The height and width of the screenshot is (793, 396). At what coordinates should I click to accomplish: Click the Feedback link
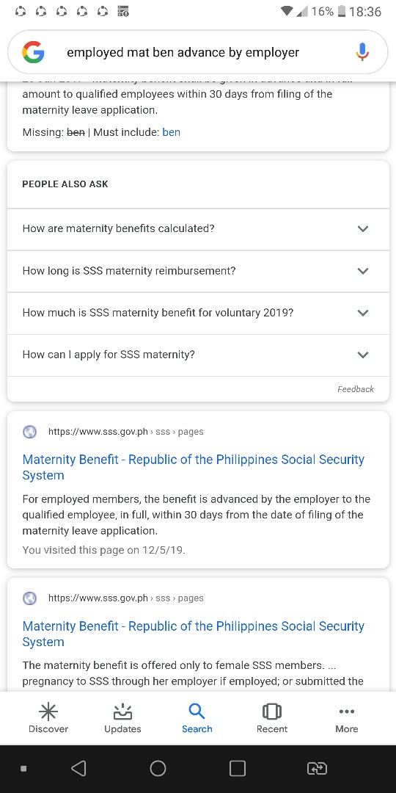pos(356,389)
